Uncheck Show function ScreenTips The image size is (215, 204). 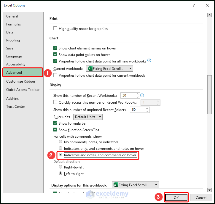pos(55,129)
